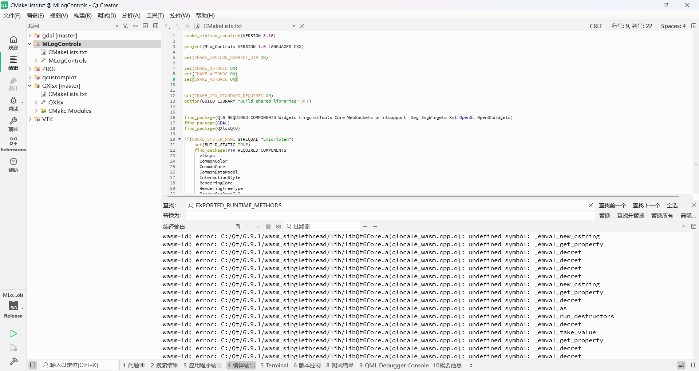The width and height of the screenshot is (699, 371).
Task: Jump to previous item in compile output
Action: (248, 227)
